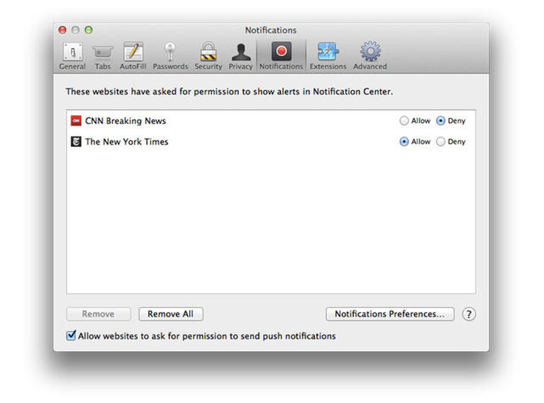Image resolution: width=544 pixels, height=403 pixels.
Task: Click the New York Times logo icon
Action: tap(76, 142)
